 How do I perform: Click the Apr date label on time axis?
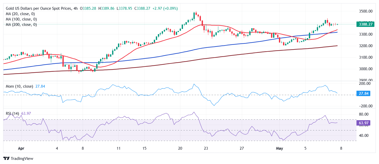coord(22,148)
